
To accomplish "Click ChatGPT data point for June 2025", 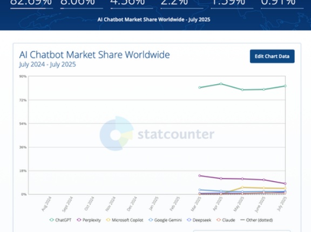I will coord(263,90).
